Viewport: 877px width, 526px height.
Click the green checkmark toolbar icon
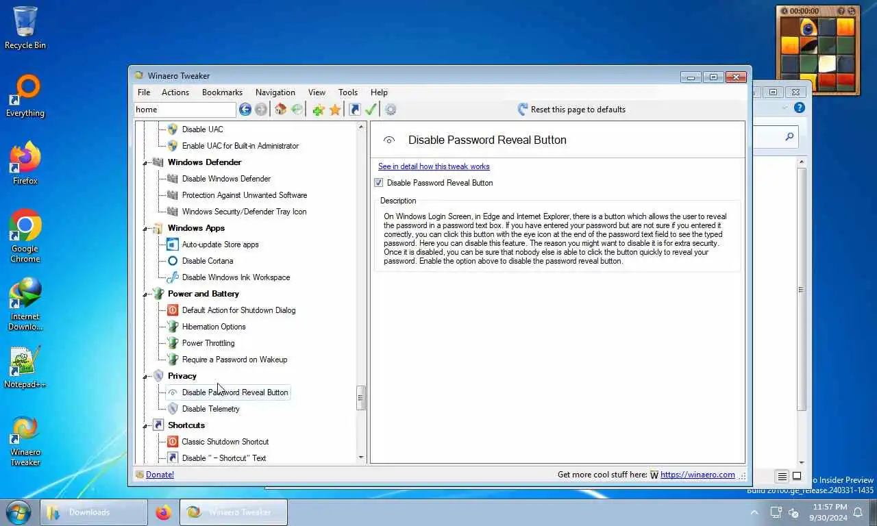pos(371,110)
